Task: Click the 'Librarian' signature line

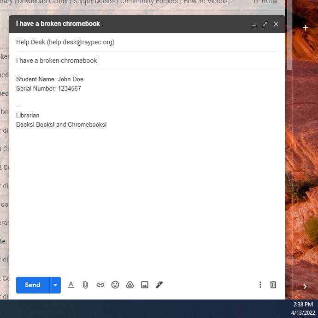Action: [x=28, y=116]
